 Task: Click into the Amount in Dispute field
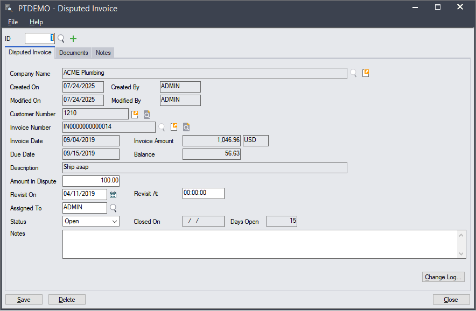[x=91, y=181]
